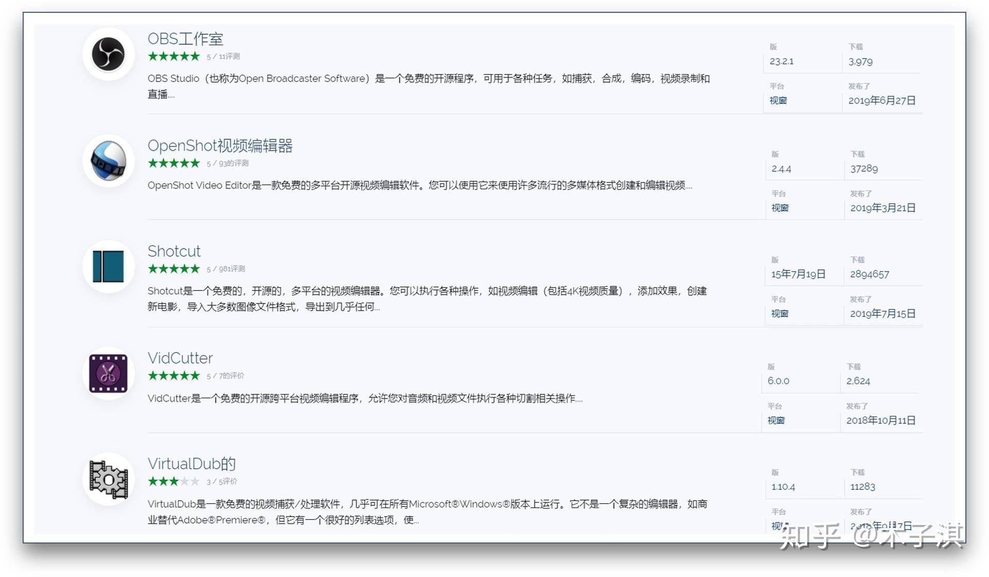
Task: Open the OBS Studio app icon
Action: point(108,54)
